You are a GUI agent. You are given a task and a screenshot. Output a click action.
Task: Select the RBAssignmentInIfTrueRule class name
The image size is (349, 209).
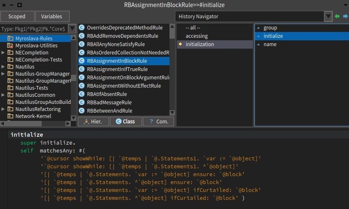[x=117, y=69]
